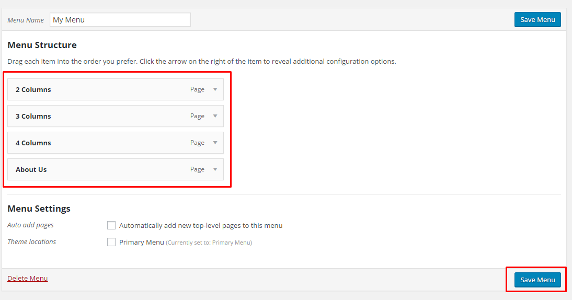Image resolution: width=572 pixels, height=300 pixels.
Task: Expand the 4 Columns item arrow
Action: tap(215, 143)
